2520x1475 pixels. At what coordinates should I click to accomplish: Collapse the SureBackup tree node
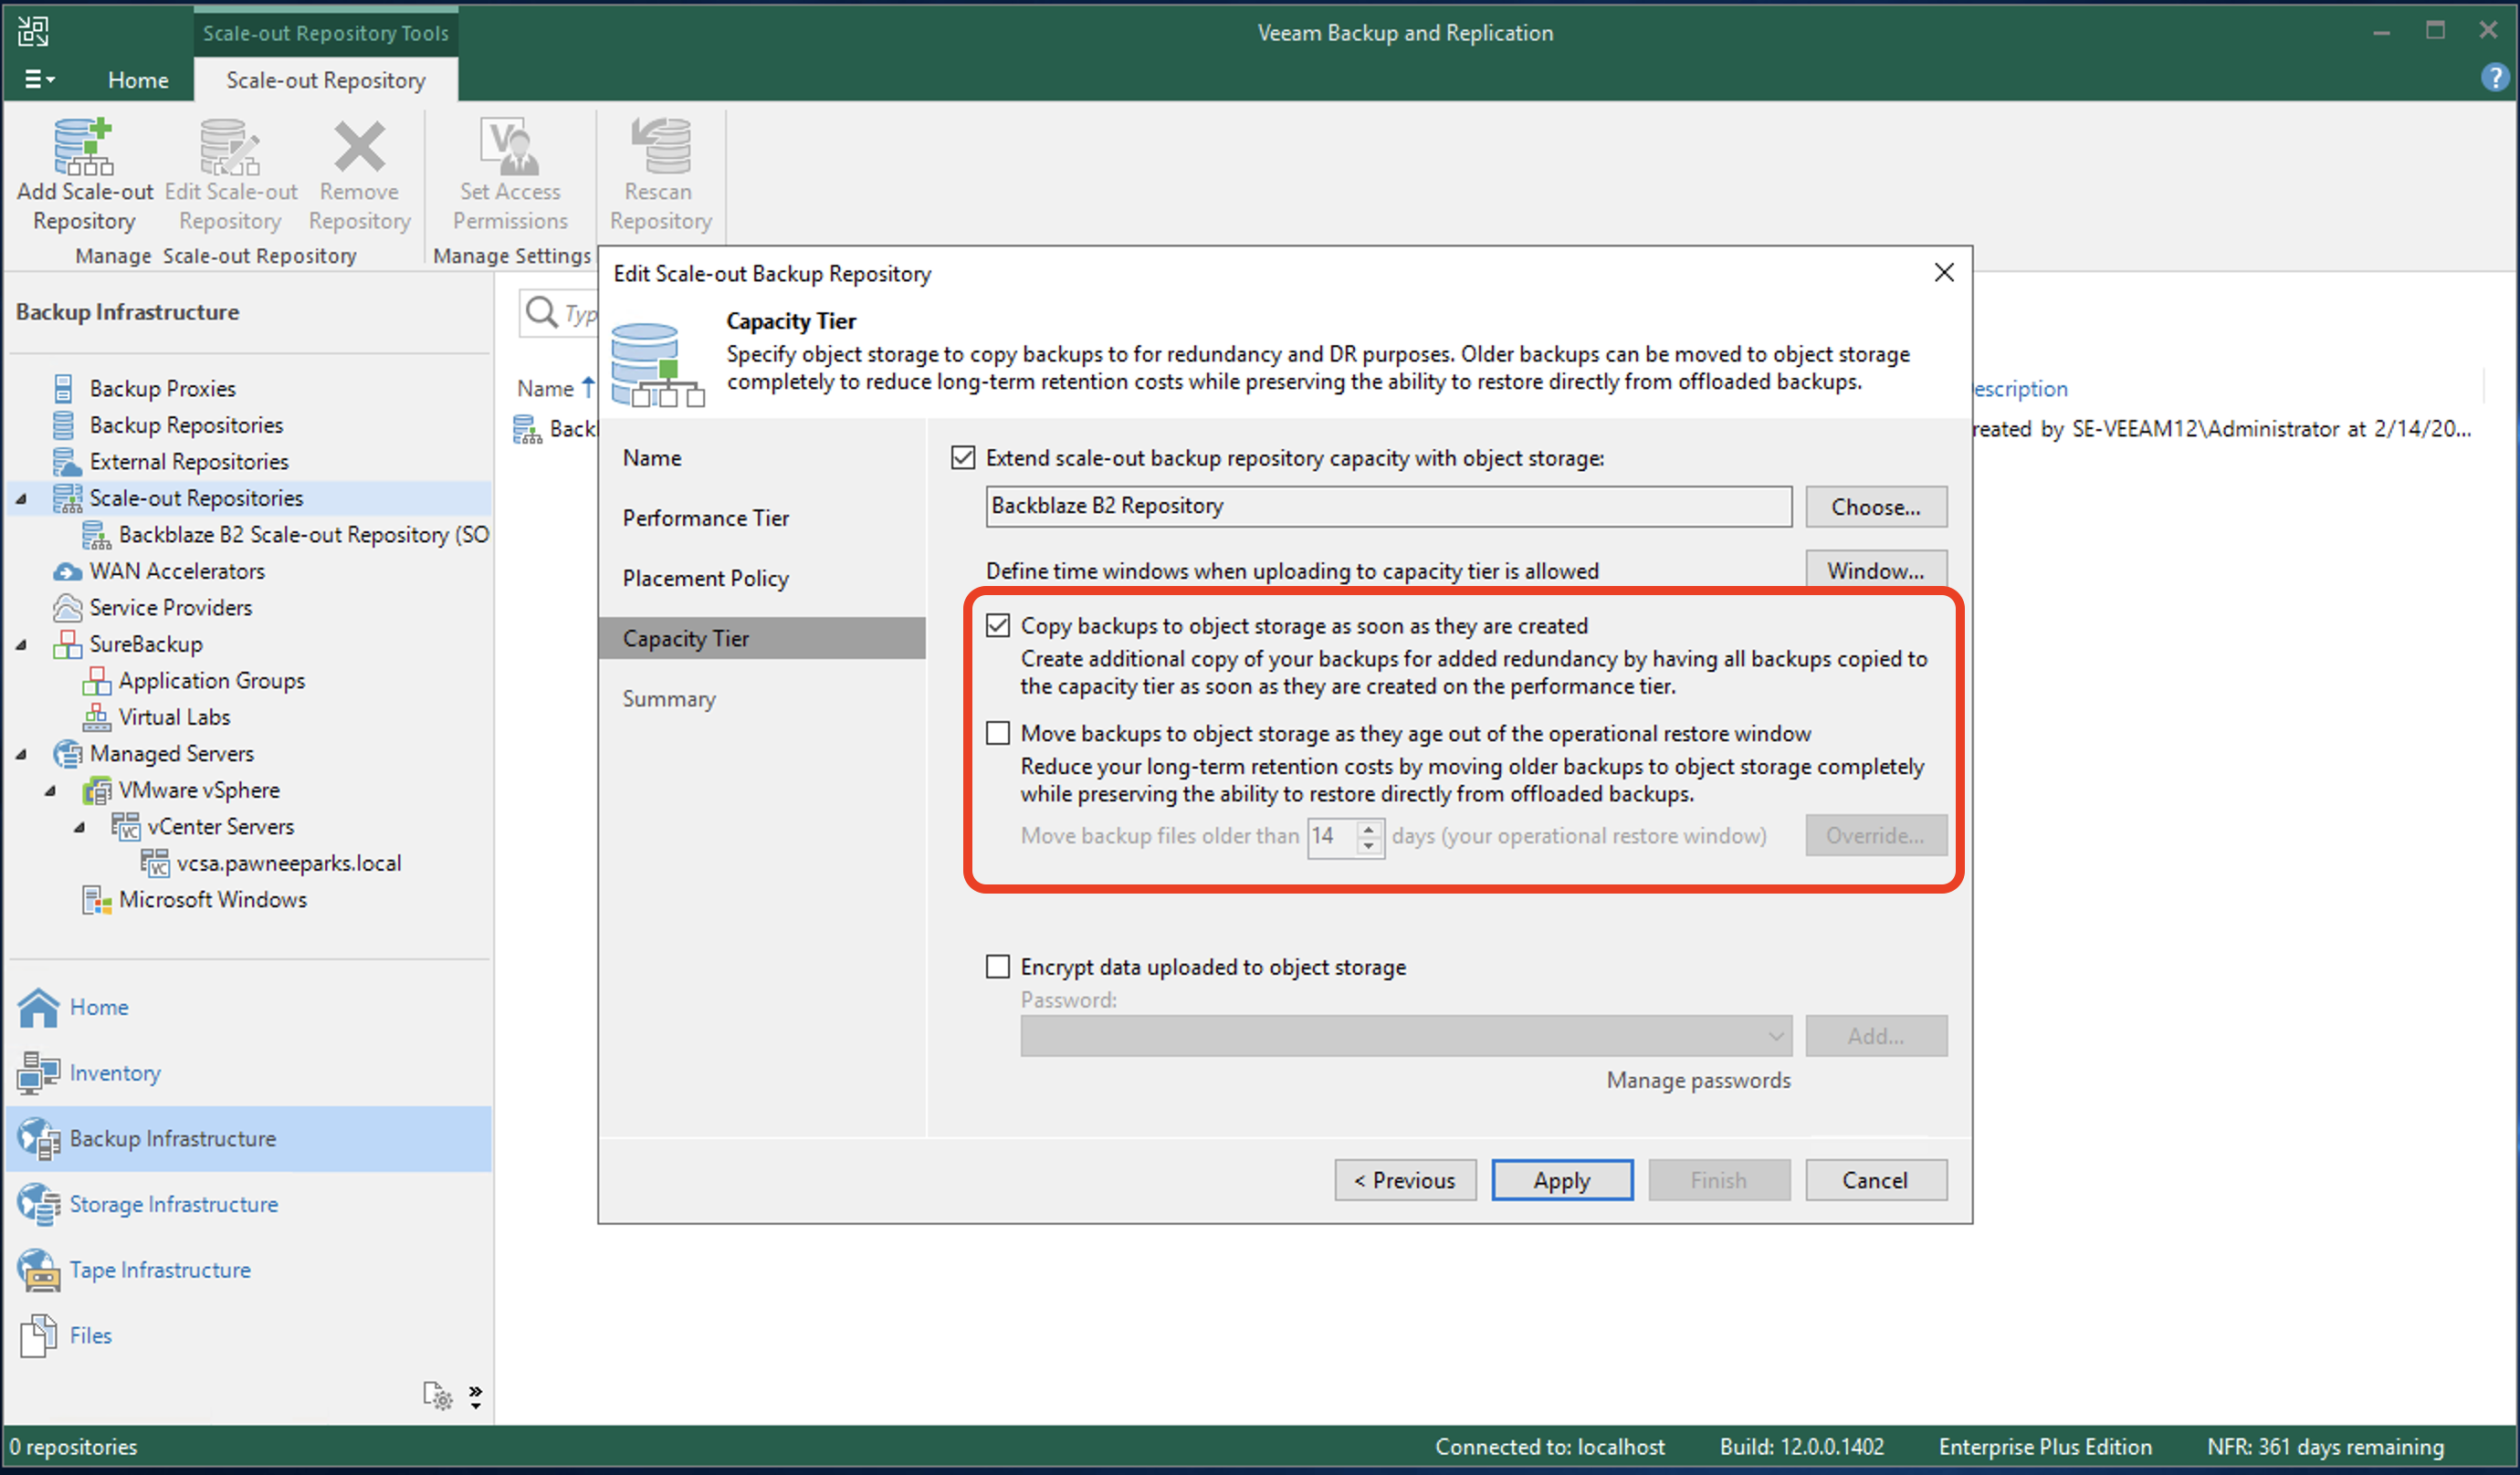tap(21, 645)
